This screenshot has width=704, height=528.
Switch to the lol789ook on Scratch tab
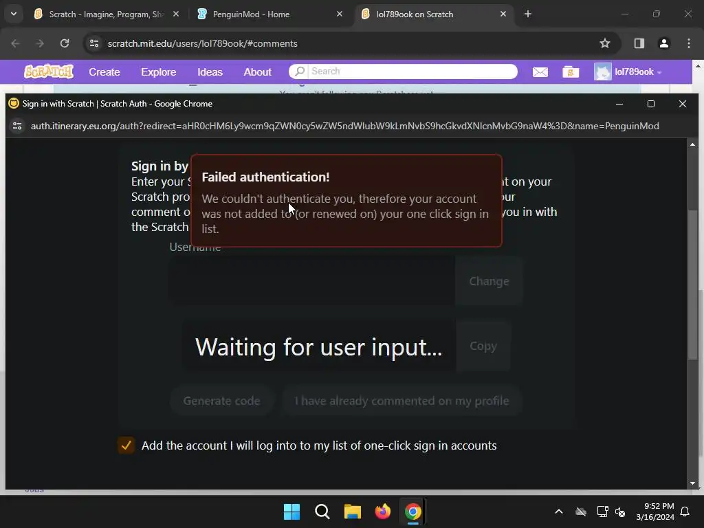tap(434, 14)
